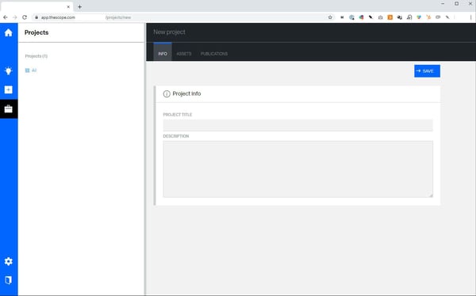
Task: Click the Projects panel heading
Action: coord(36,32)
